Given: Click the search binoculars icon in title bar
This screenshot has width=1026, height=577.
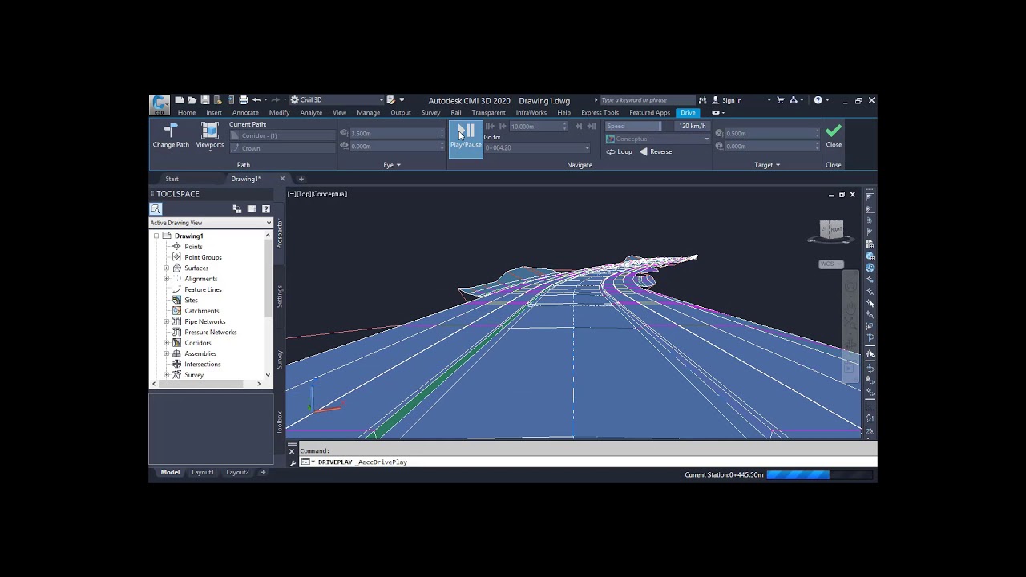Looking at the screenshot, I should click(x=702, y=100).
